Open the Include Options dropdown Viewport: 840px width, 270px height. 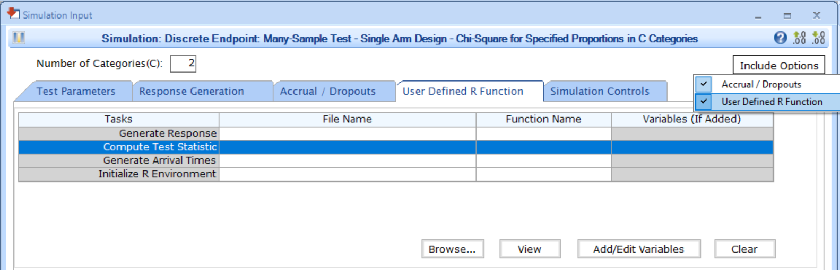tap(778, 66)
